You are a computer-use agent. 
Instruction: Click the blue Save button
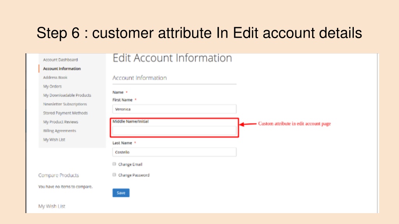click(x=121, y=193)
